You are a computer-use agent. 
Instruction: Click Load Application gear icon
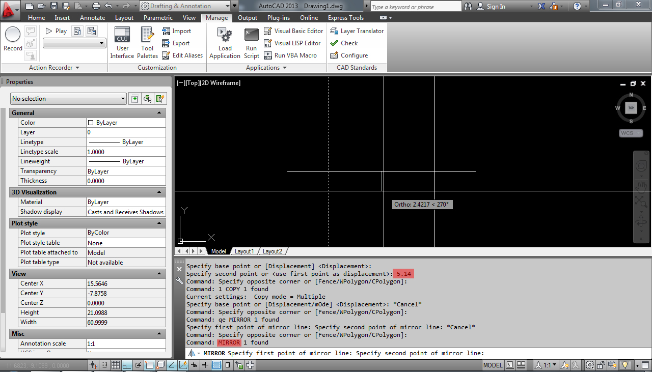(x=225, y=43)
